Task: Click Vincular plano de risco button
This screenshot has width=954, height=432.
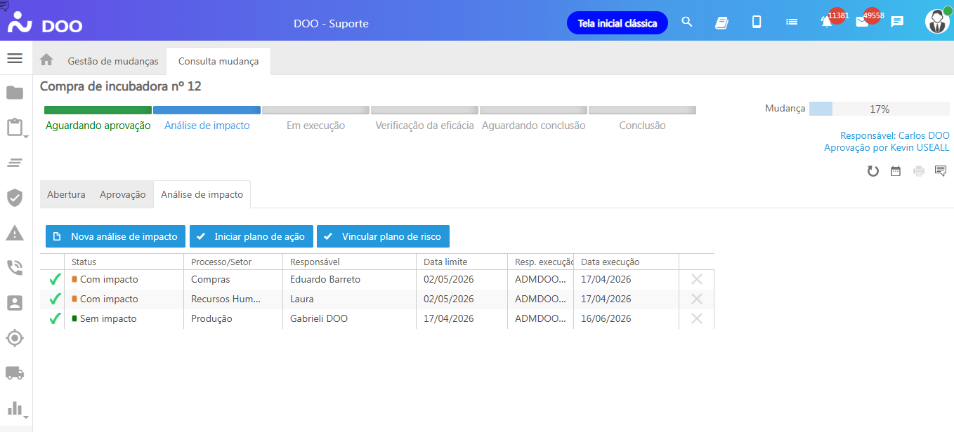Action: coord(383,236)
